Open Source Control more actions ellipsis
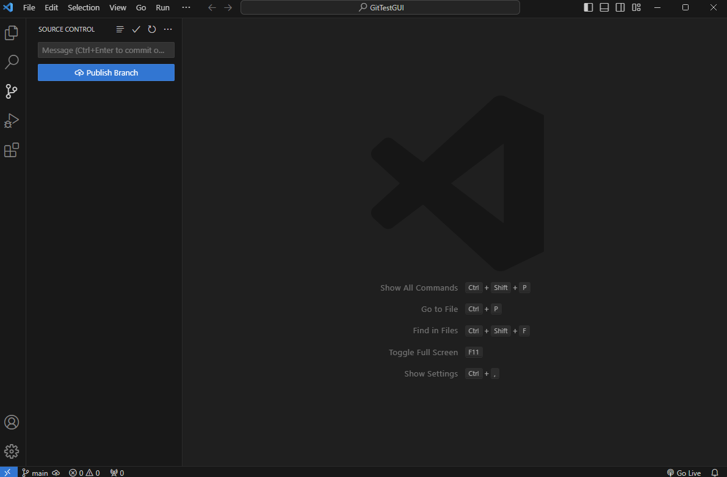 point(168,29)
